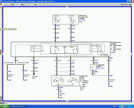Collapse the top pane using arrow handle
Viewport: 134px width, 108px height.
(x=67, y=7)
